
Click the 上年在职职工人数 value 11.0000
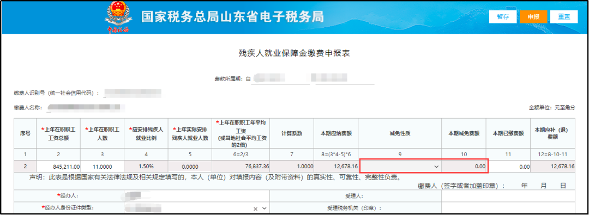[102, 166]
